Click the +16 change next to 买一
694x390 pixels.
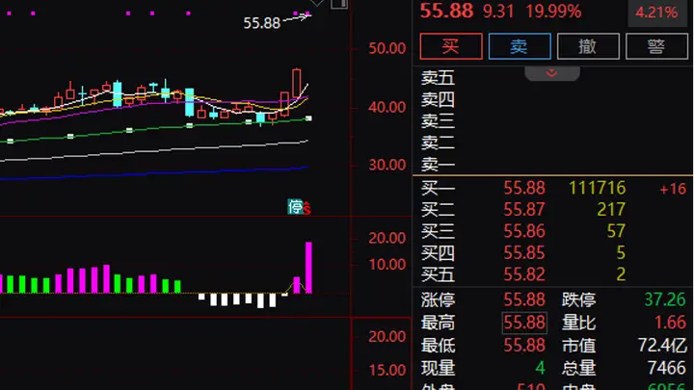pyautogui.click(x=673, y=190)
